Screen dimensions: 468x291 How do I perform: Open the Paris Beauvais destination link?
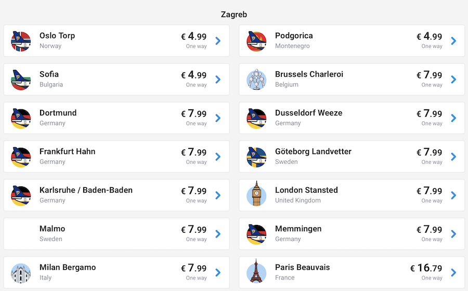[302, 267]
